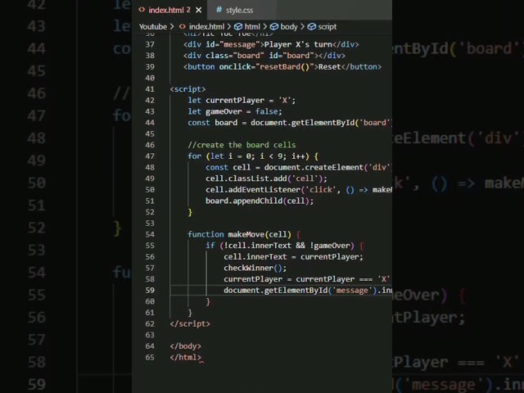This screenshot has height=393, width=524.
Task: Click the cube icon beside script breadcrumb
Action: (x=311, y=27)
